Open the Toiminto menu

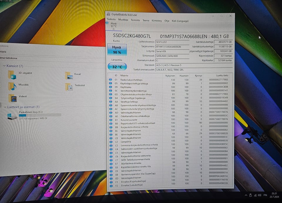click(135, 20)
